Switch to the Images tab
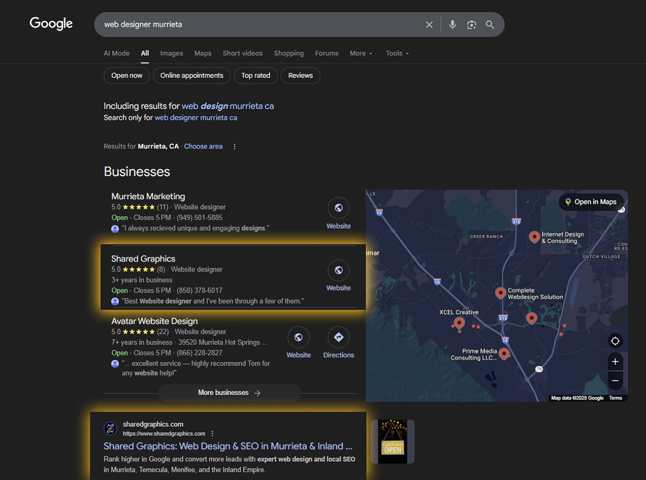This screenshot has height=480, width=646. point(171,53)
